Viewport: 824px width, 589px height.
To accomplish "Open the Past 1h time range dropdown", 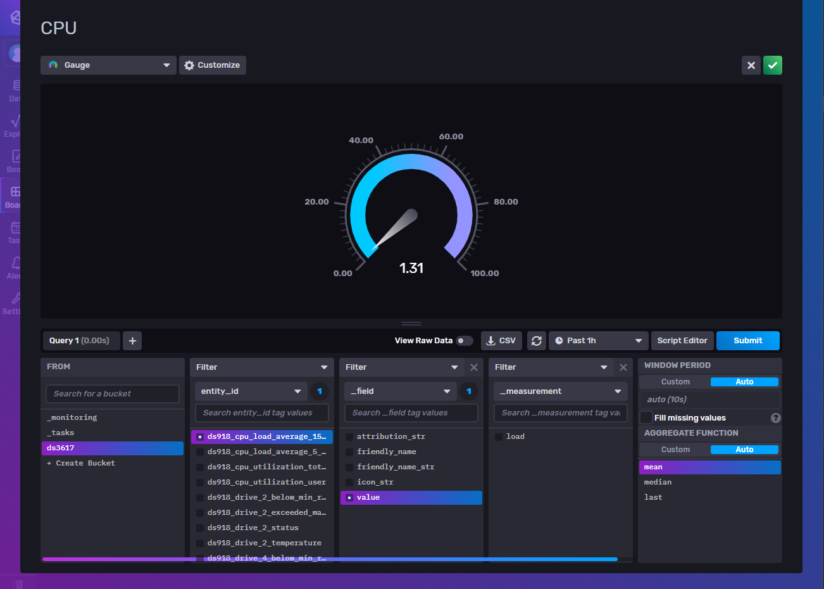I will point(599,341).
